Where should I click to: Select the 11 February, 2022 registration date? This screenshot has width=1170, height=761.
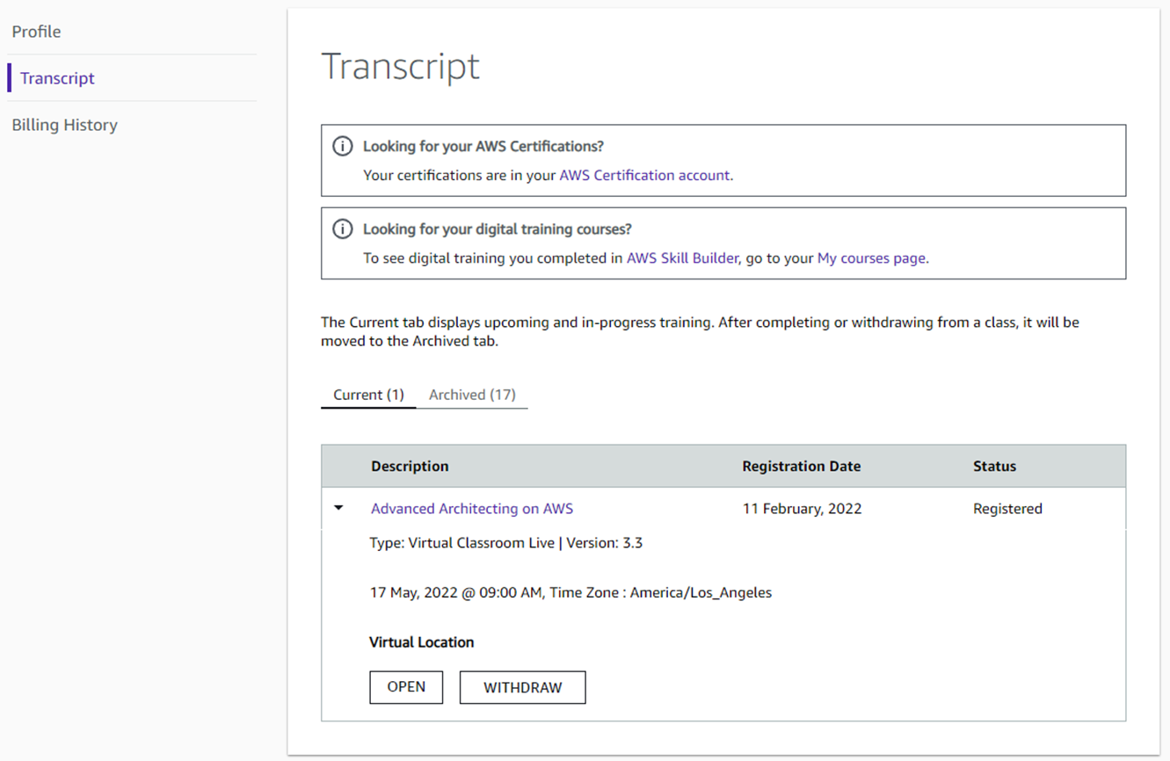point(802,509)
